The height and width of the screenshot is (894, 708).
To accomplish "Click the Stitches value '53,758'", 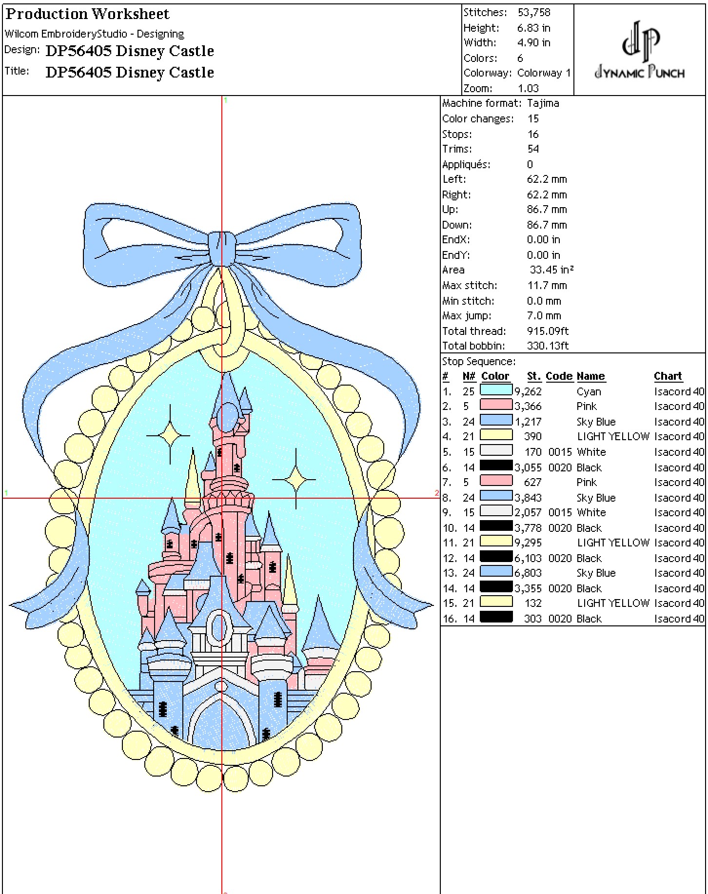I will tap(534, 13).
